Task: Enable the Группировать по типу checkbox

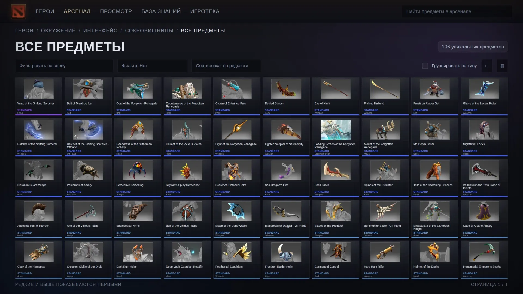Action: [425, 66]
